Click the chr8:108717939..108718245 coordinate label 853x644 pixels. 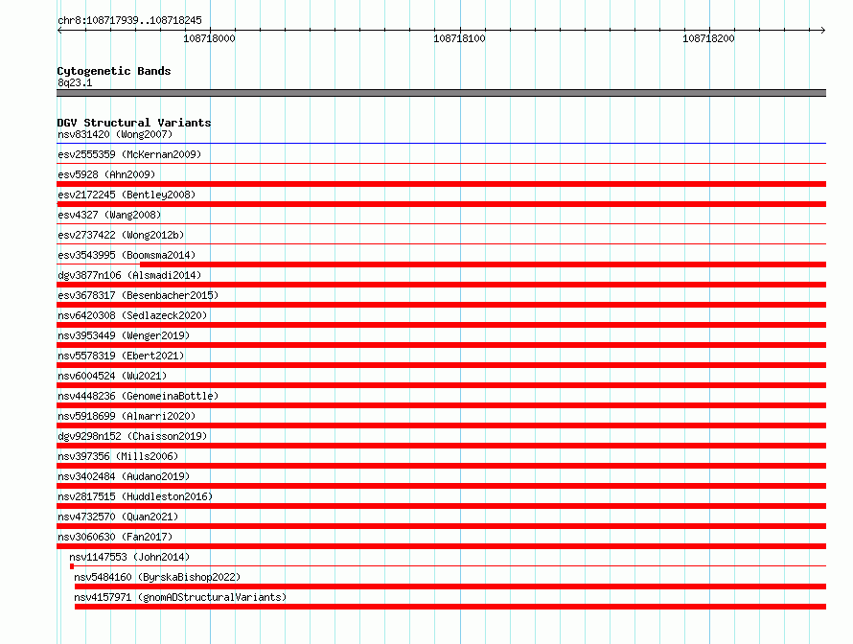pos(129,20)
